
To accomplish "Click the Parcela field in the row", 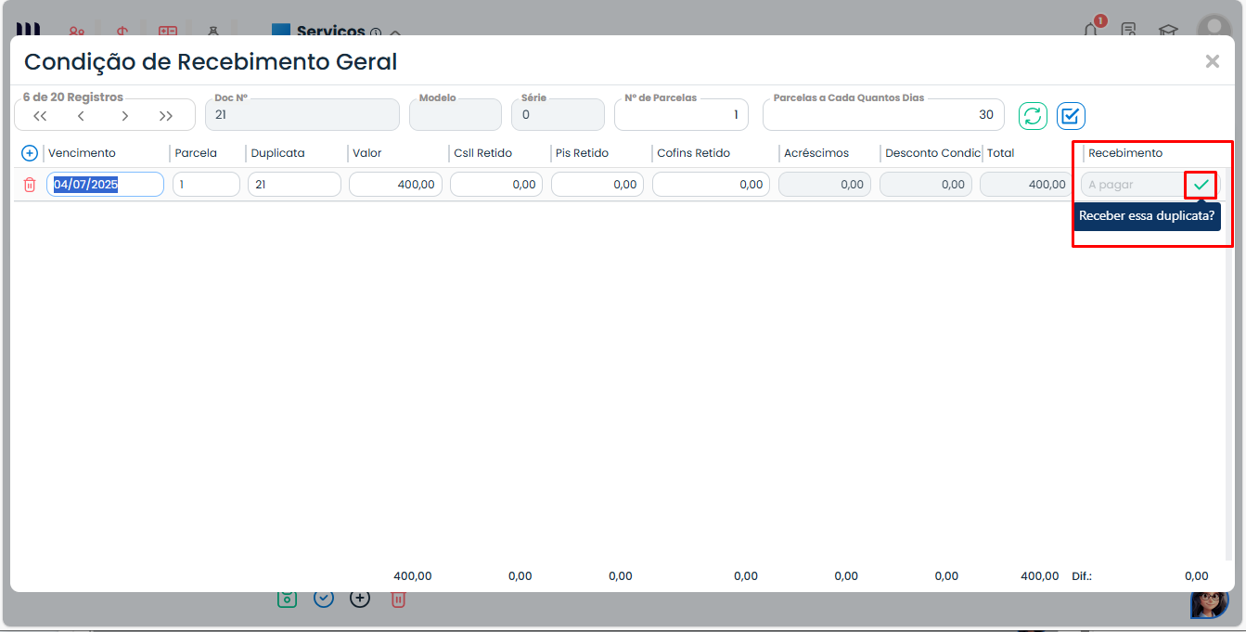I will (206, 185).
